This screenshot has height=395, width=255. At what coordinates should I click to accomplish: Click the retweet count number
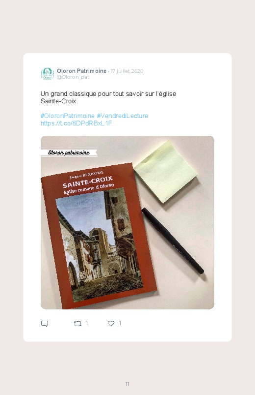tap(87, 323)
